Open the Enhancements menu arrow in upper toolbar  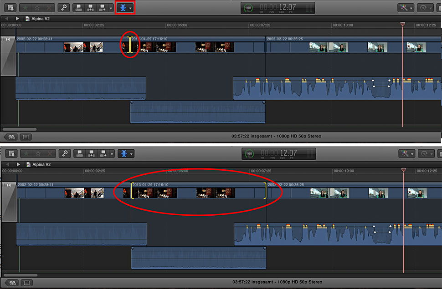[411, 8]
